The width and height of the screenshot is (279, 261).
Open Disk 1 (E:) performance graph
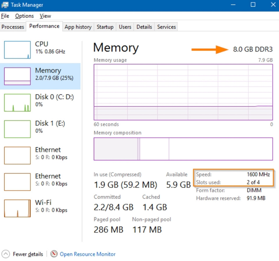pyautogui.click(x=17, y=129)
